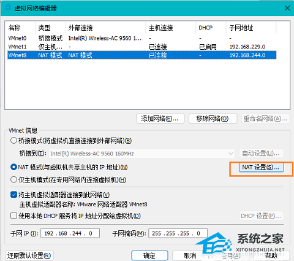The image size is (294, 261).
Task: Click 桥接模式 type cell of VMnet0
Action: coord(50,38)
